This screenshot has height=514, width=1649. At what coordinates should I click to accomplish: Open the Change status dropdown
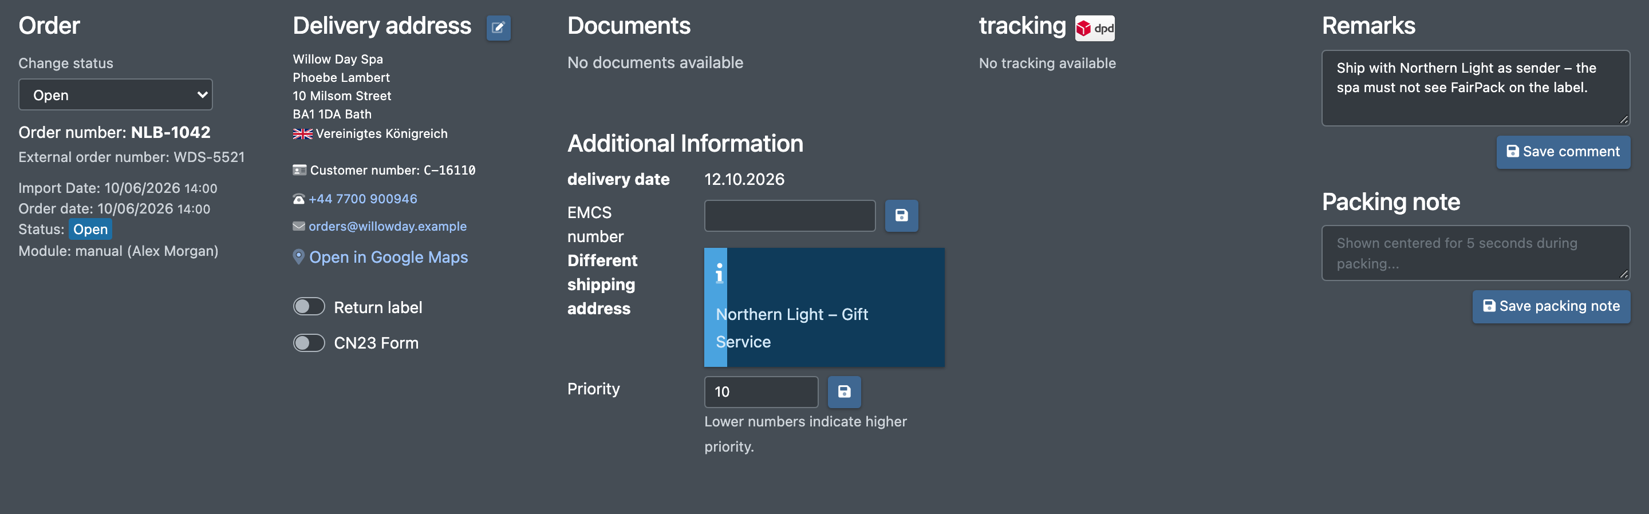[x=115, y=95]
